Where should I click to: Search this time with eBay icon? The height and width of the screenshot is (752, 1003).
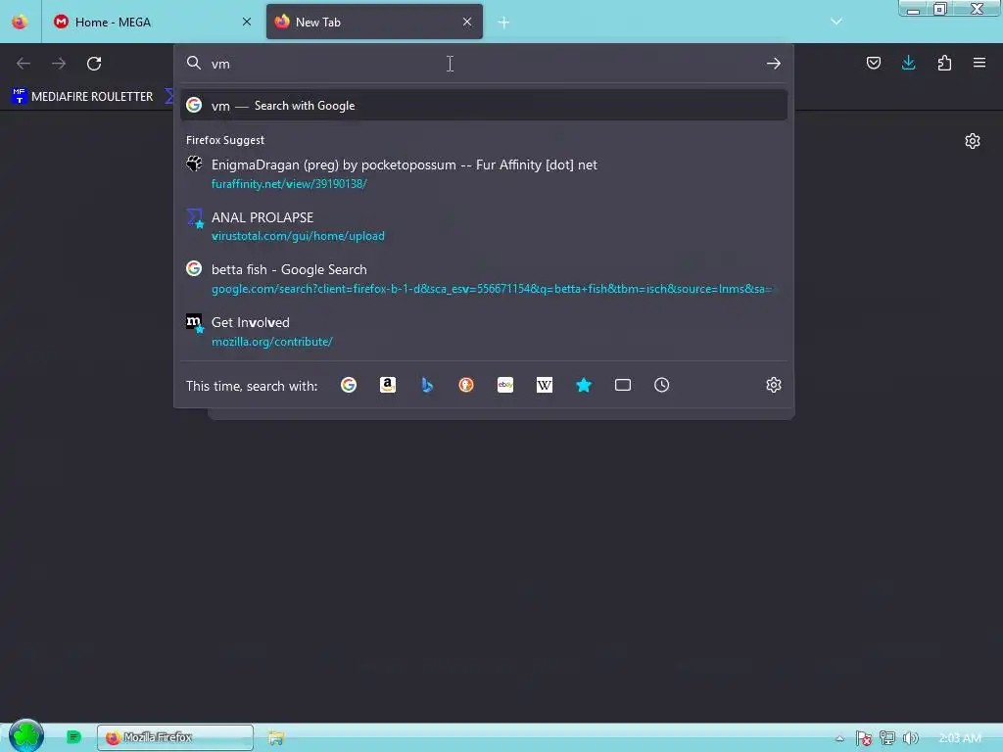click(505, 385)
